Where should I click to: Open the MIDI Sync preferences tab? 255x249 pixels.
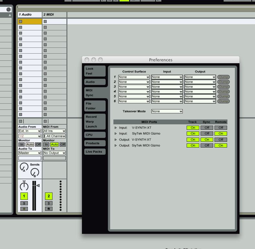[x=95, y=93]
